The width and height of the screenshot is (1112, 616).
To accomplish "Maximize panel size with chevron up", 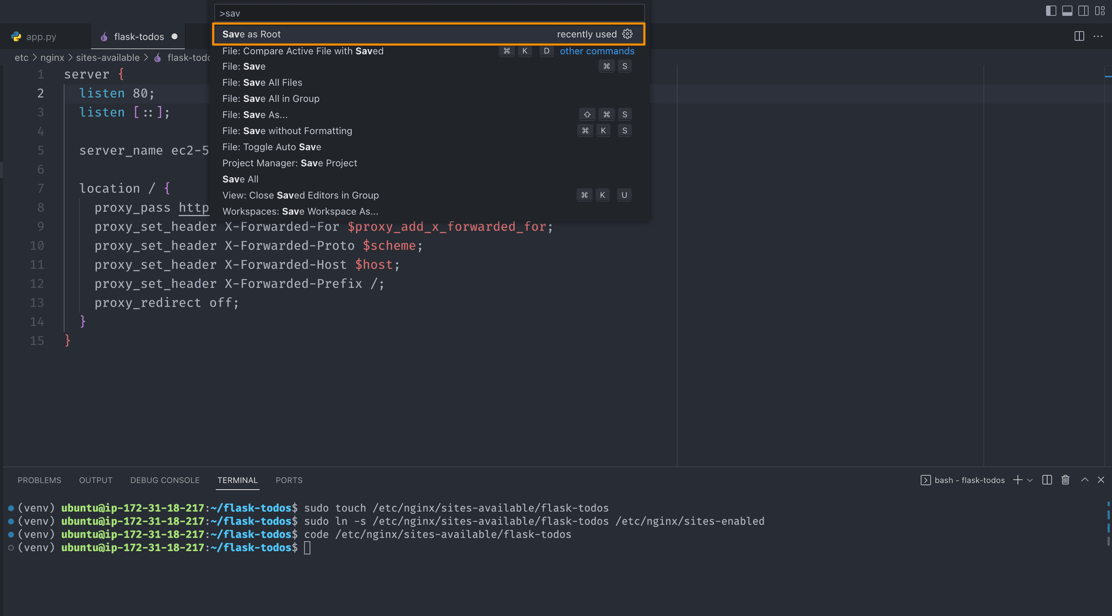I will click(x=1085, y=480).
